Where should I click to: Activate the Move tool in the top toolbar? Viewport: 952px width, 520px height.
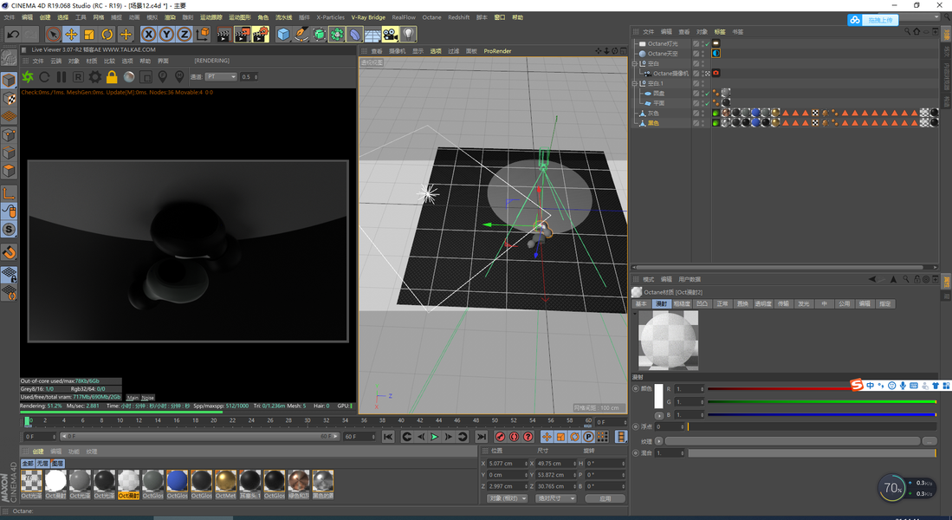[x=71, y=35]
